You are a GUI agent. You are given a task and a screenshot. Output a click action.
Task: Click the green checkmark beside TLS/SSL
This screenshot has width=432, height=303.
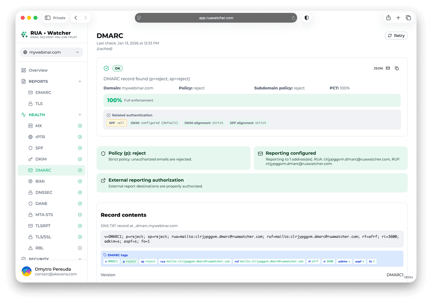[80, 237]
